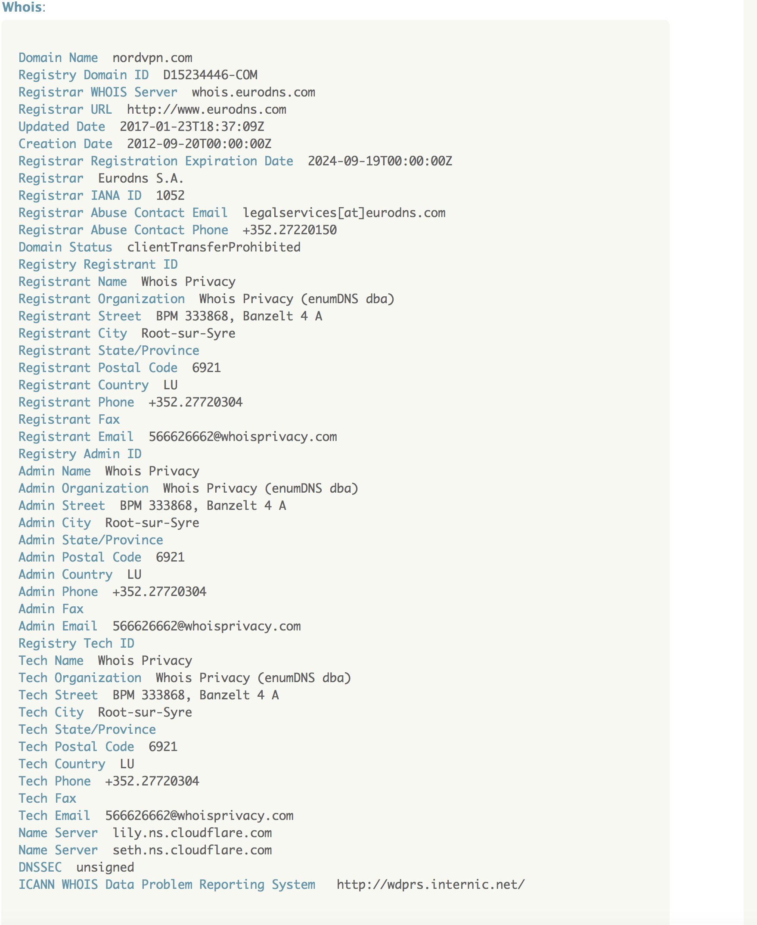The width and height of the screenshot is (757, 925).
Task: Select the Eurodns S.A. registrar value
Action: (140, 178)
